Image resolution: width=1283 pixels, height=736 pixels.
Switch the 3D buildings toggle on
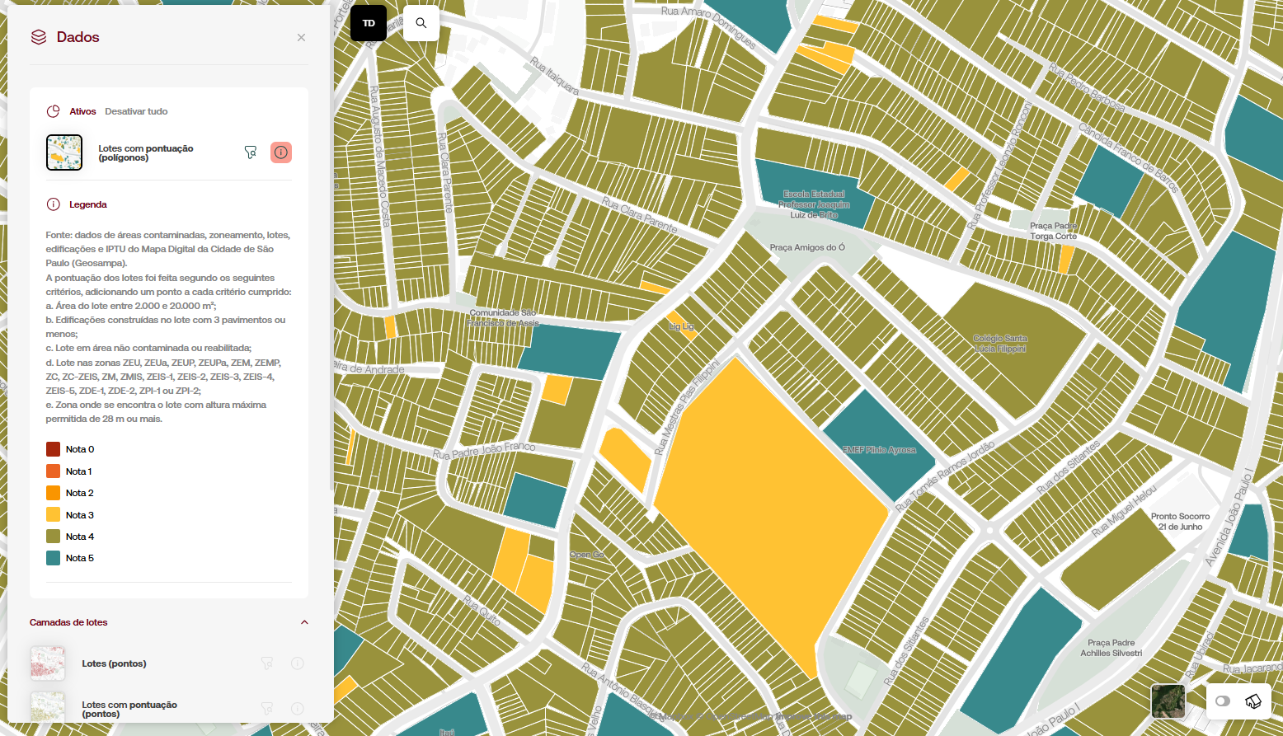[x=1223, y=701]
